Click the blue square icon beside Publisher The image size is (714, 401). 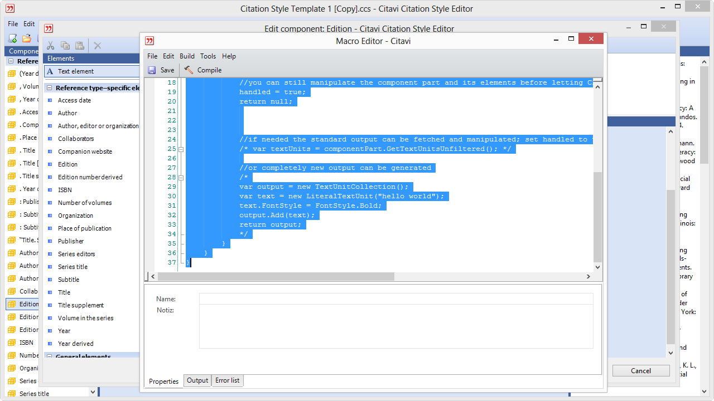(x=50, y=241)
